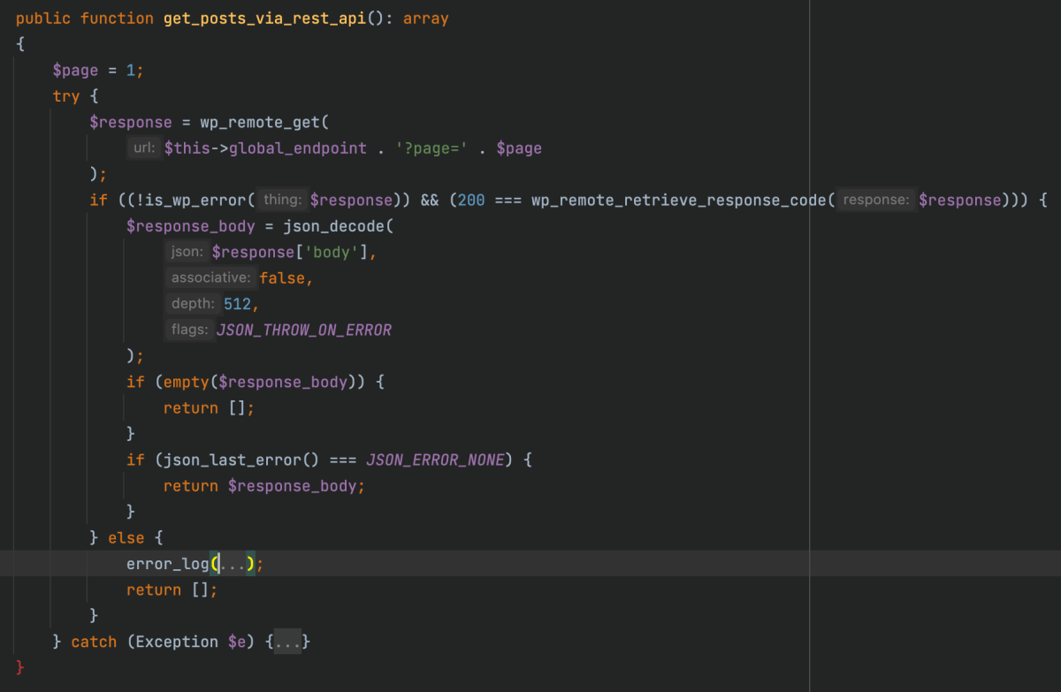Click the 'depth:' parameter hint
This screenshot has width=1061, height=692.
(193, 304)
